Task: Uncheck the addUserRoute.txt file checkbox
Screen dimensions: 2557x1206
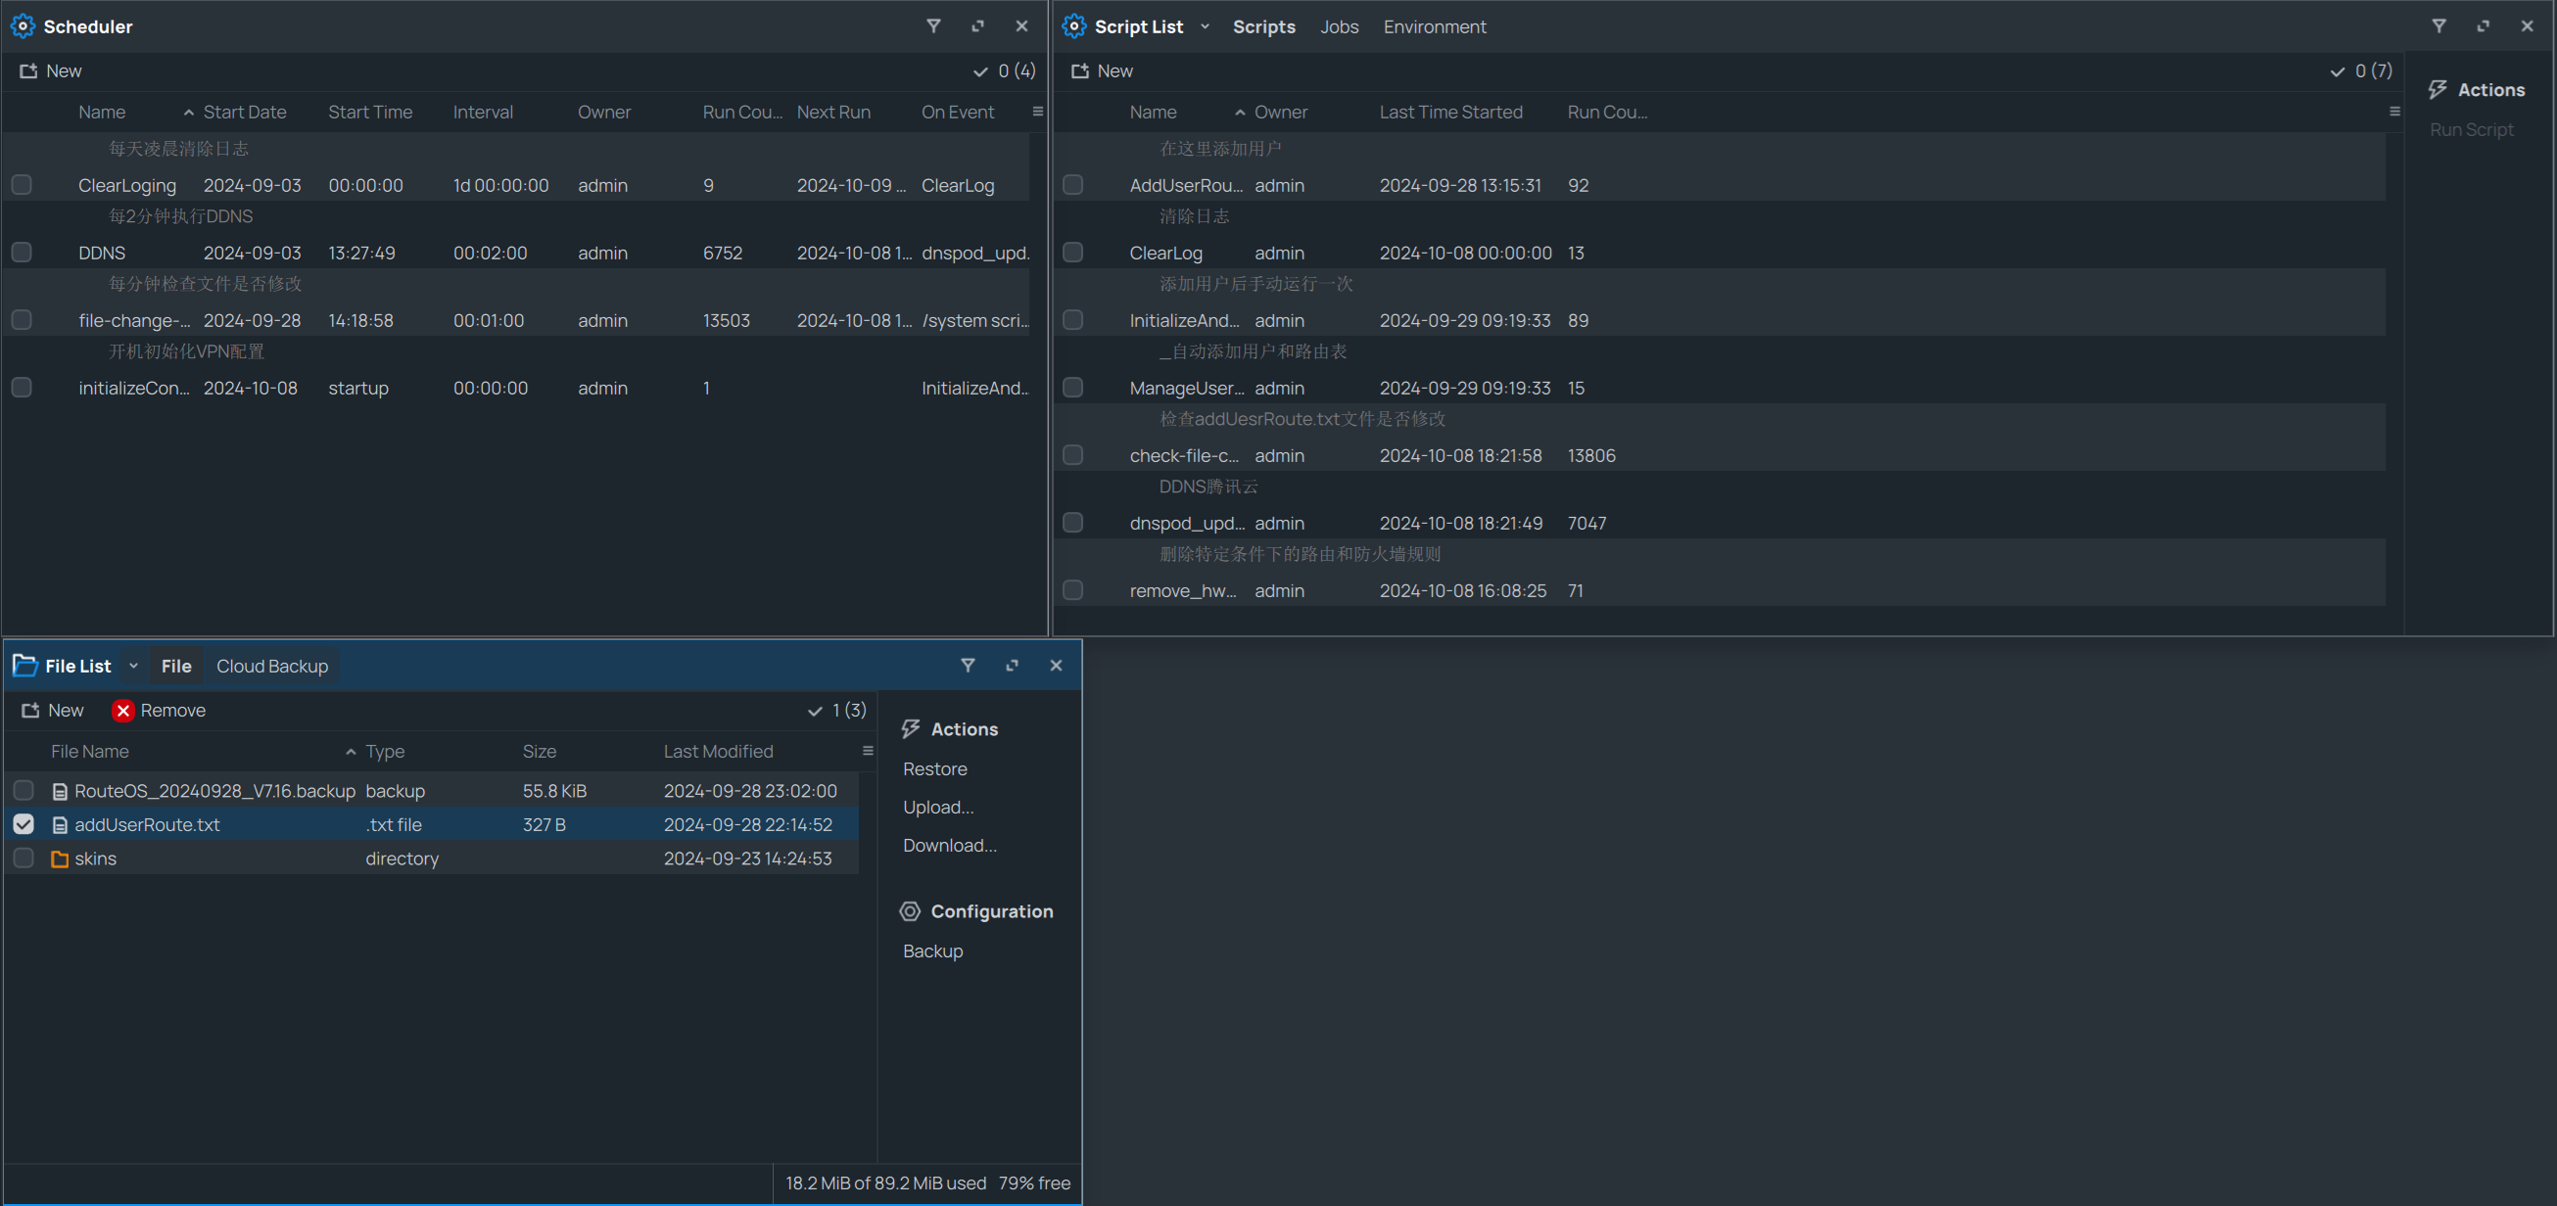Action: [24, 824]
